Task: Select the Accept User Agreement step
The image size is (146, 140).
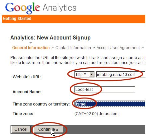Action: (118, 48)
